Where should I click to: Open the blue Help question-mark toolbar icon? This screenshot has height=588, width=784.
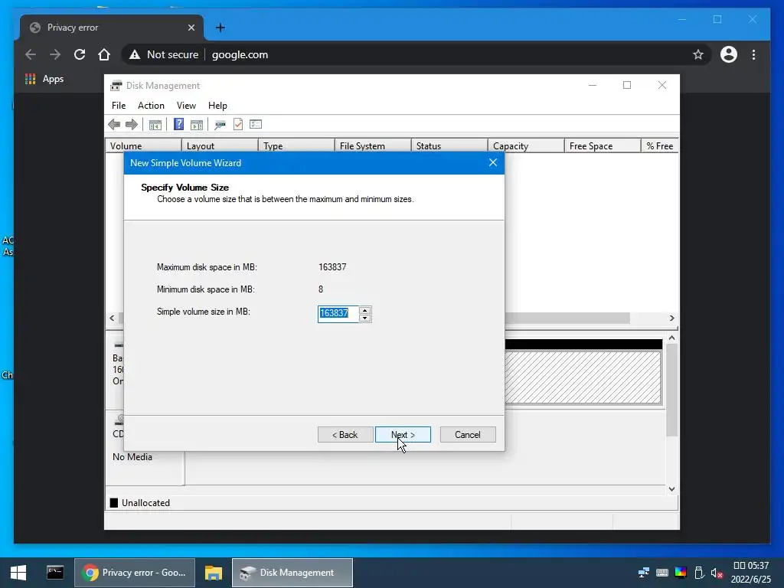click(x=178, y=124)
